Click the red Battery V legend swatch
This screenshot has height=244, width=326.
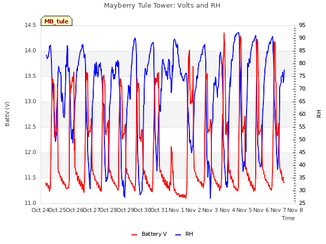pyautogui.click(x=134, y=235)
